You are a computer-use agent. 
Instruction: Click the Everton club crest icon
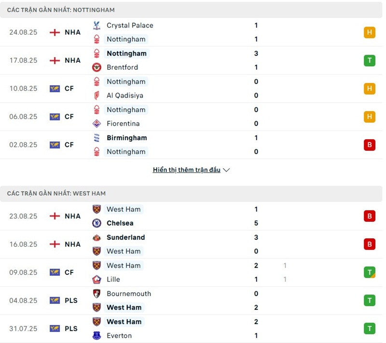96,335
